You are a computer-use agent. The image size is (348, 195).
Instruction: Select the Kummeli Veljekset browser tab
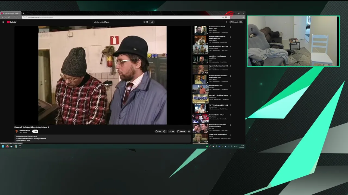click(x=10, y=13)
